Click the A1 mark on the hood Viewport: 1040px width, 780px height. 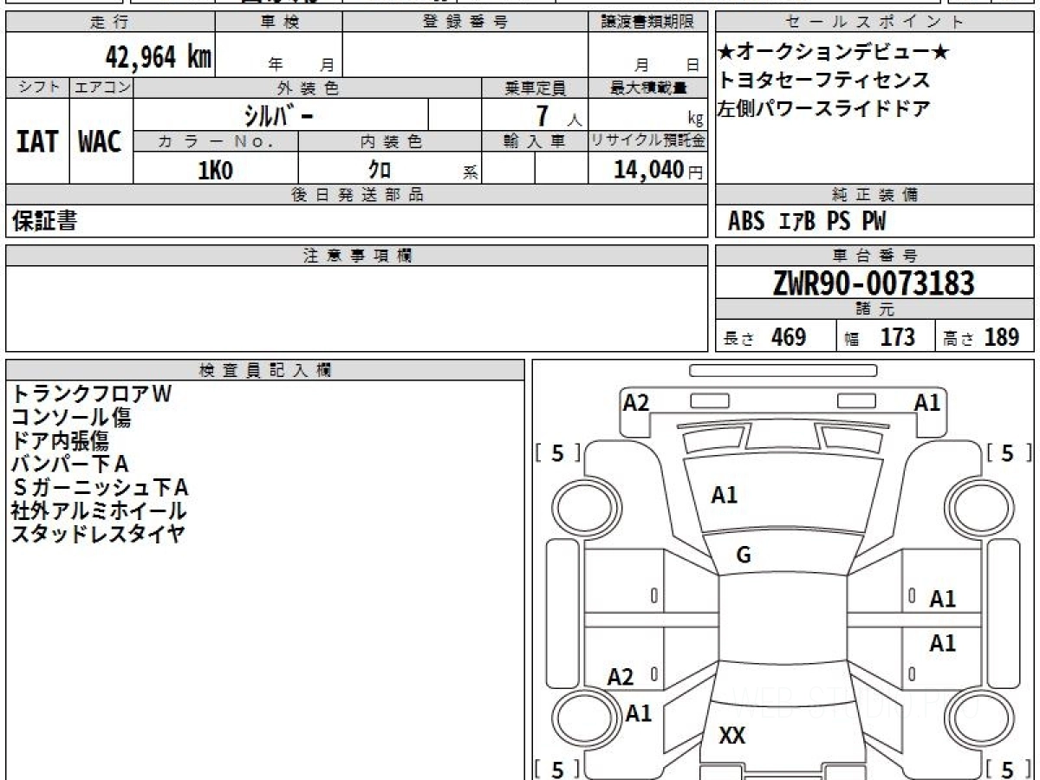(725, 495)
